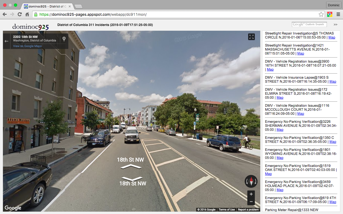Screen dimensions: 343x214
Task: Reload the current page
Action: 20,14
